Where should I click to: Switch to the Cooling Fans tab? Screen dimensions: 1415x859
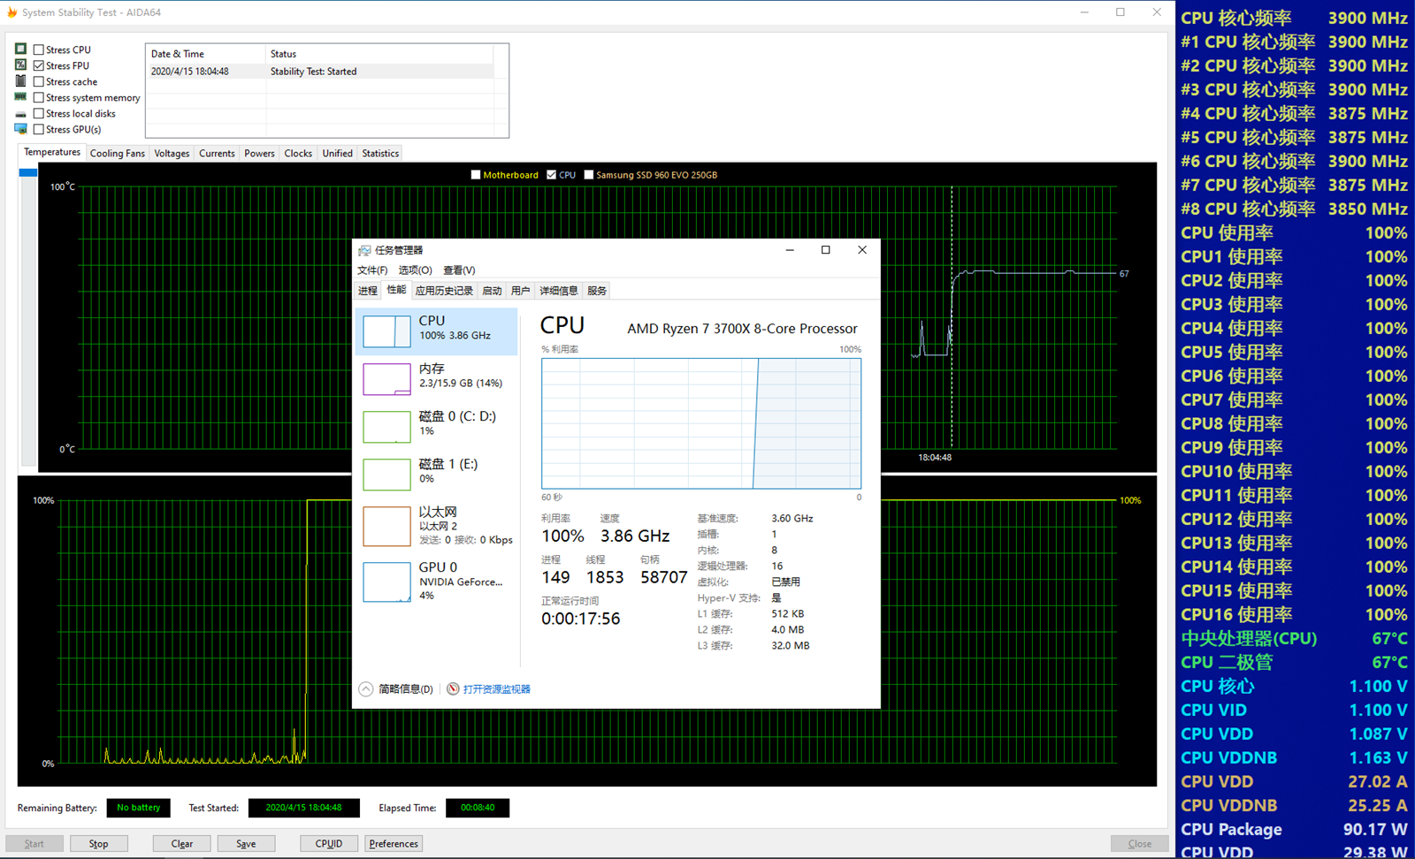(117, 154)
